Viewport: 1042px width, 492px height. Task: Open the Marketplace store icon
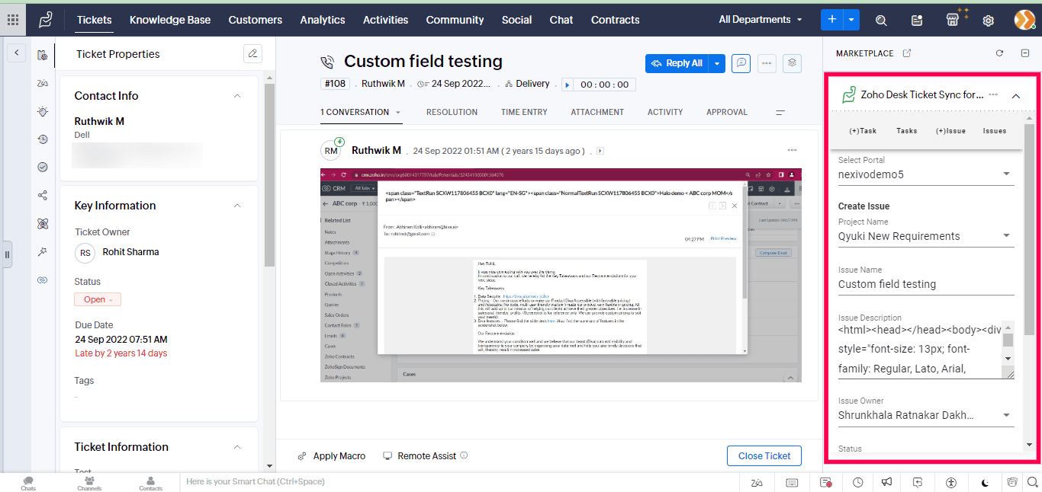[953, 20]
